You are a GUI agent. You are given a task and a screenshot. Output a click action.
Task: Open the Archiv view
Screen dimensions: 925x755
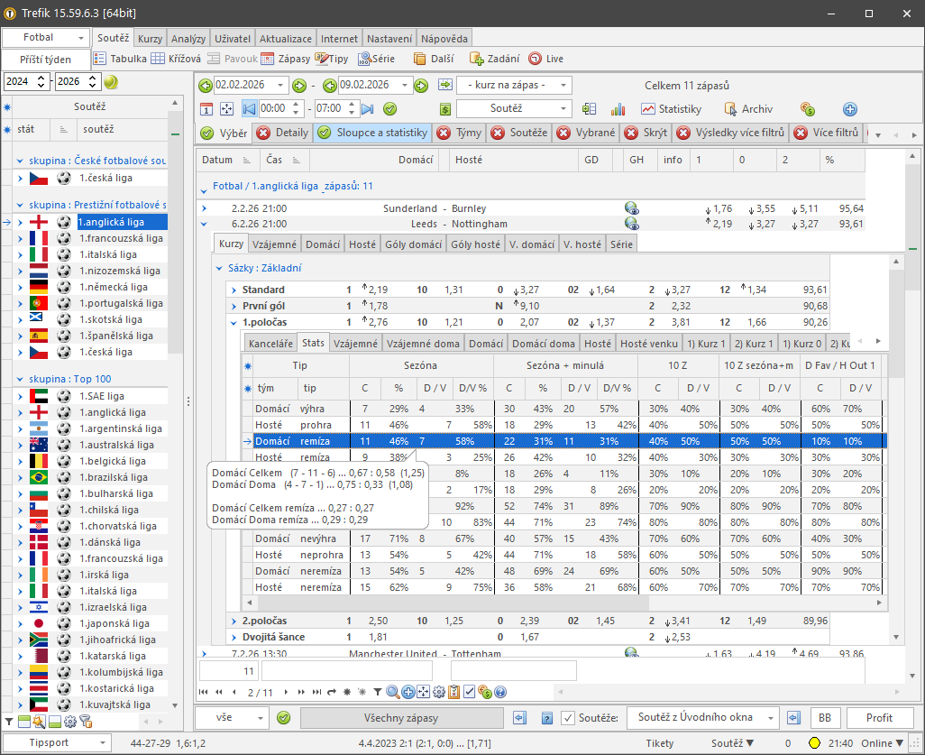tap(756, 108)
